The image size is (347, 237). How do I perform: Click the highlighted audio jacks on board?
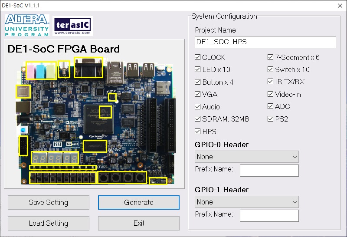pyautogui.click(x=41, y=71)
